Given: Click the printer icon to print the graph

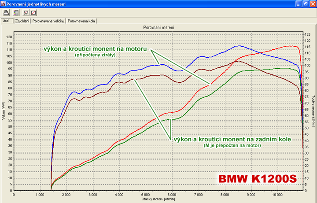Looking at the screenshot, I should (x=6, y=13).
